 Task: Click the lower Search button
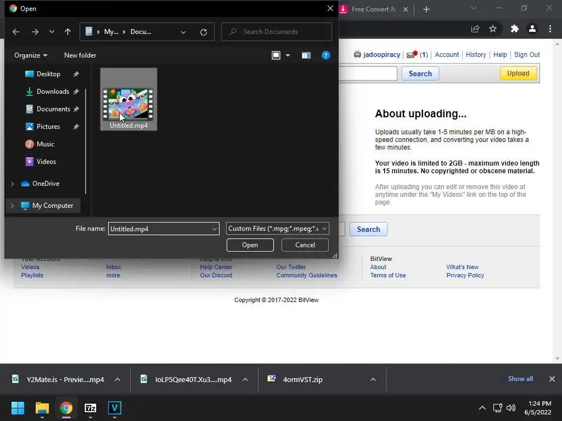point(368,229)
